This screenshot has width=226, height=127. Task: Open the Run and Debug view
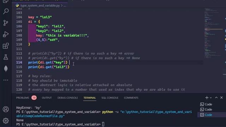(6, 34)
